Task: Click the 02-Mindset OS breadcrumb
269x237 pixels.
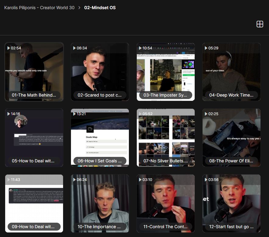Action: [x=100, y=8]
